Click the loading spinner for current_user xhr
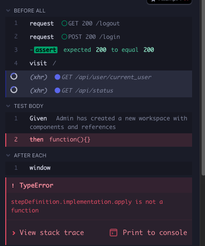This screenshot has width=205, height=246. pos(14,76)
